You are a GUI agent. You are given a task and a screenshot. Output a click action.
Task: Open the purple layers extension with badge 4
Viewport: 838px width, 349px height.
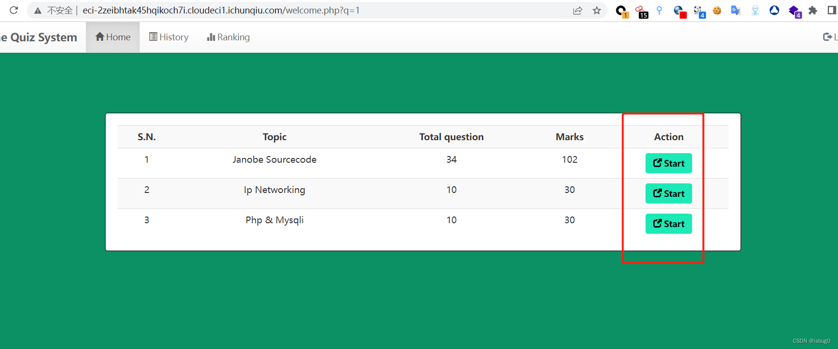pos(795,11)
